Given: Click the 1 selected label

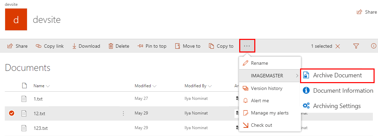Looking at the screenshot, I should coord(321,46).
